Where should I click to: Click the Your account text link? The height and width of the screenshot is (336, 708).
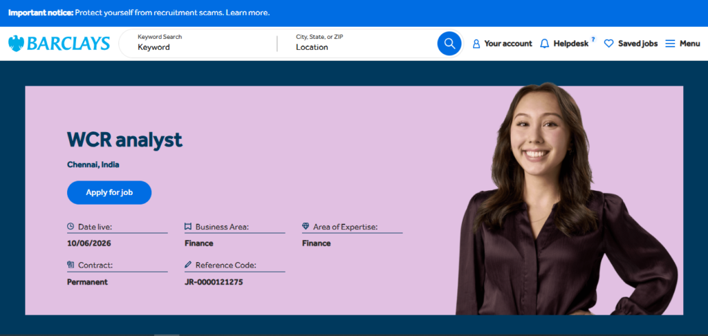pyautogui.click(x=508, y=44)
